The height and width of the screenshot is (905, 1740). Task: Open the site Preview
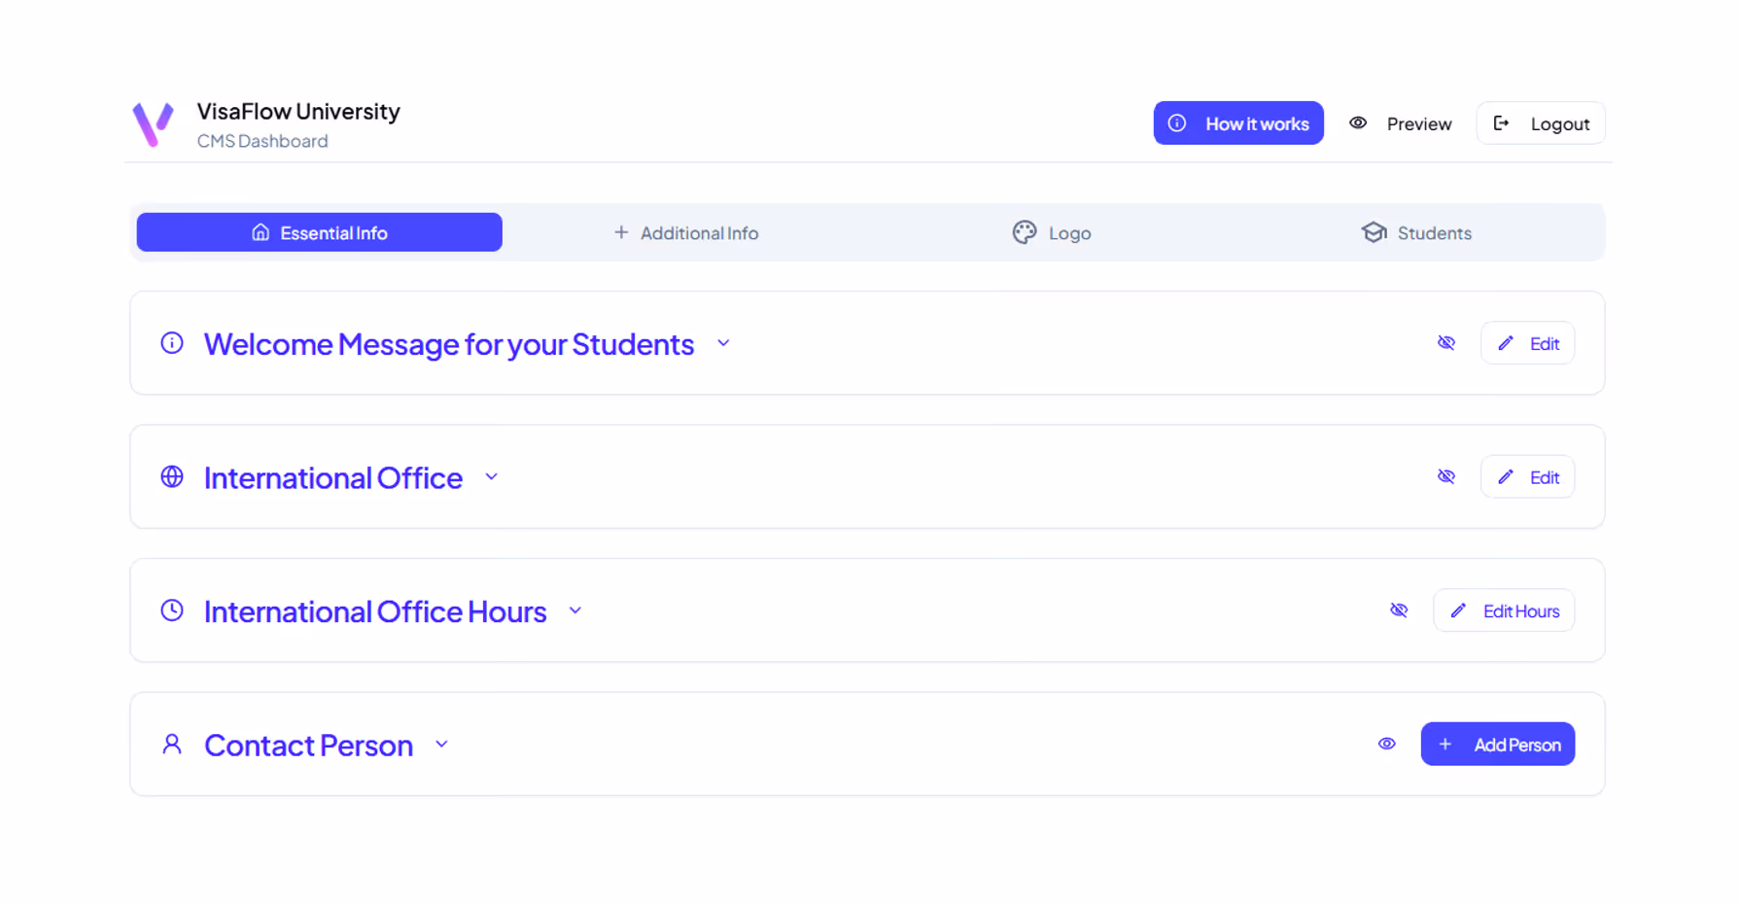1401,123
